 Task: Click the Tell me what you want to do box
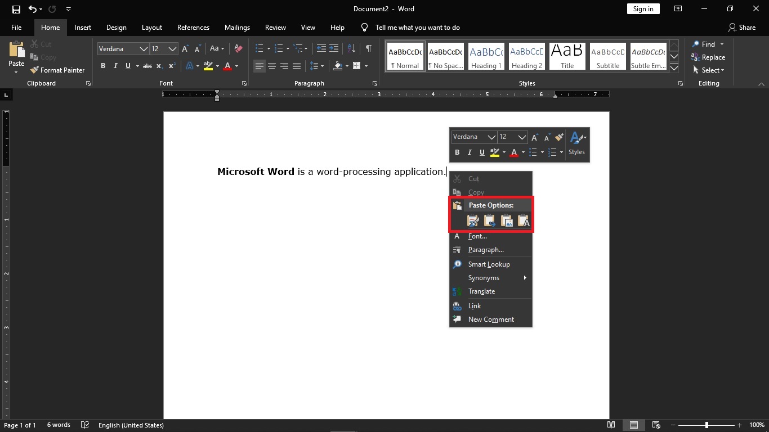pyautogui.click(x=417, y=27)
